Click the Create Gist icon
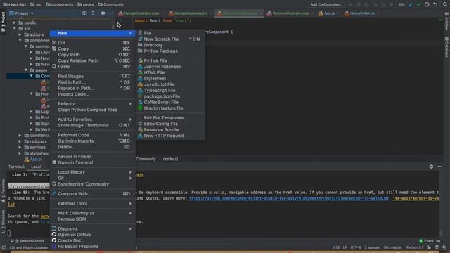450x253 pixels. coord(54,240)
